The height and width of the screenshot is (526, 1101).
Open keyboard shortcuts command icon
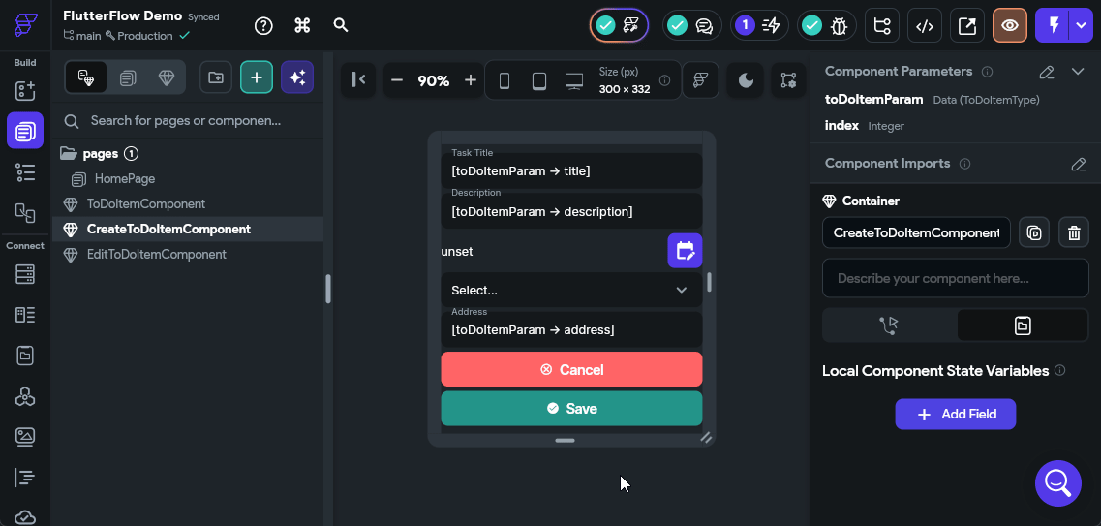(x=302, y=26)
